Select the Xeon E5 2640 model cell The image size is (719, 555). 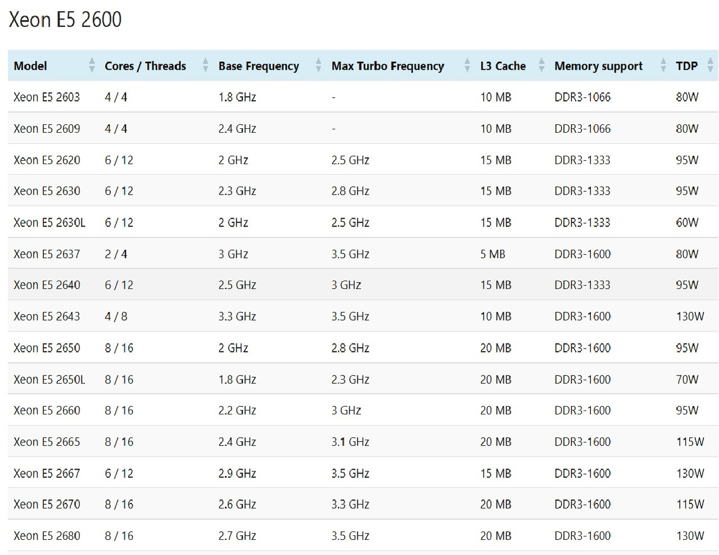pos(47,285)
